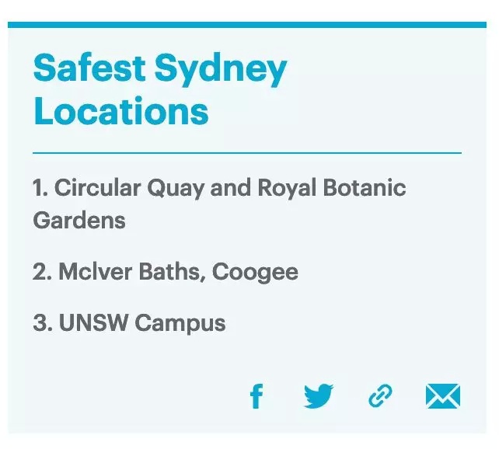Click the number 2 list marker
The image size is (499, 449).
click(x=42, y=272)
